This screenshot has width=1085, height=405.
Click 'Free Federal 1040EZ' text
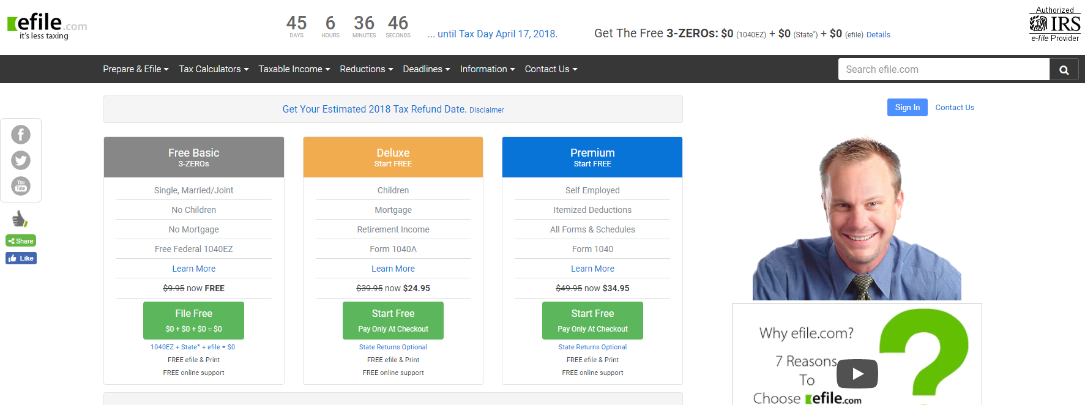tap(194, 249)
